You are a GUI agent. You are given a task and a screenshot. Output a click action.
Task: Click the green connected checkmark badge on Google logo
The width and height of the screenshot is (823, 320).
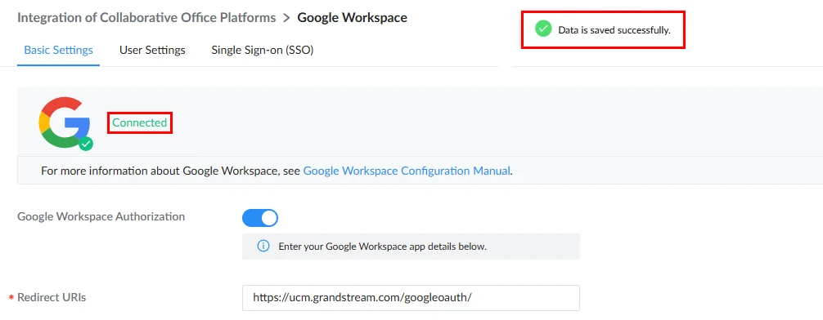click(86, 144)
